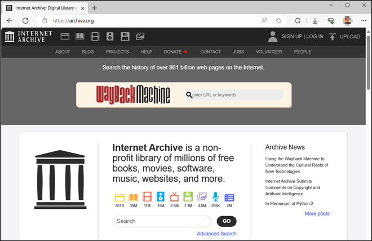The height and width of the screenshot is (241, 372).
Task: Click the page vertical scrollbar thumb
Action: pos(368,62)
